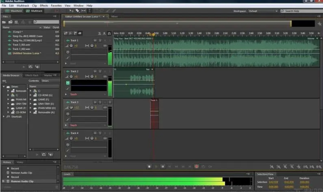323x192 pixels.
Task: Click Track 3 volume knob
Action: pyautogui.click(x=71, y=107)
